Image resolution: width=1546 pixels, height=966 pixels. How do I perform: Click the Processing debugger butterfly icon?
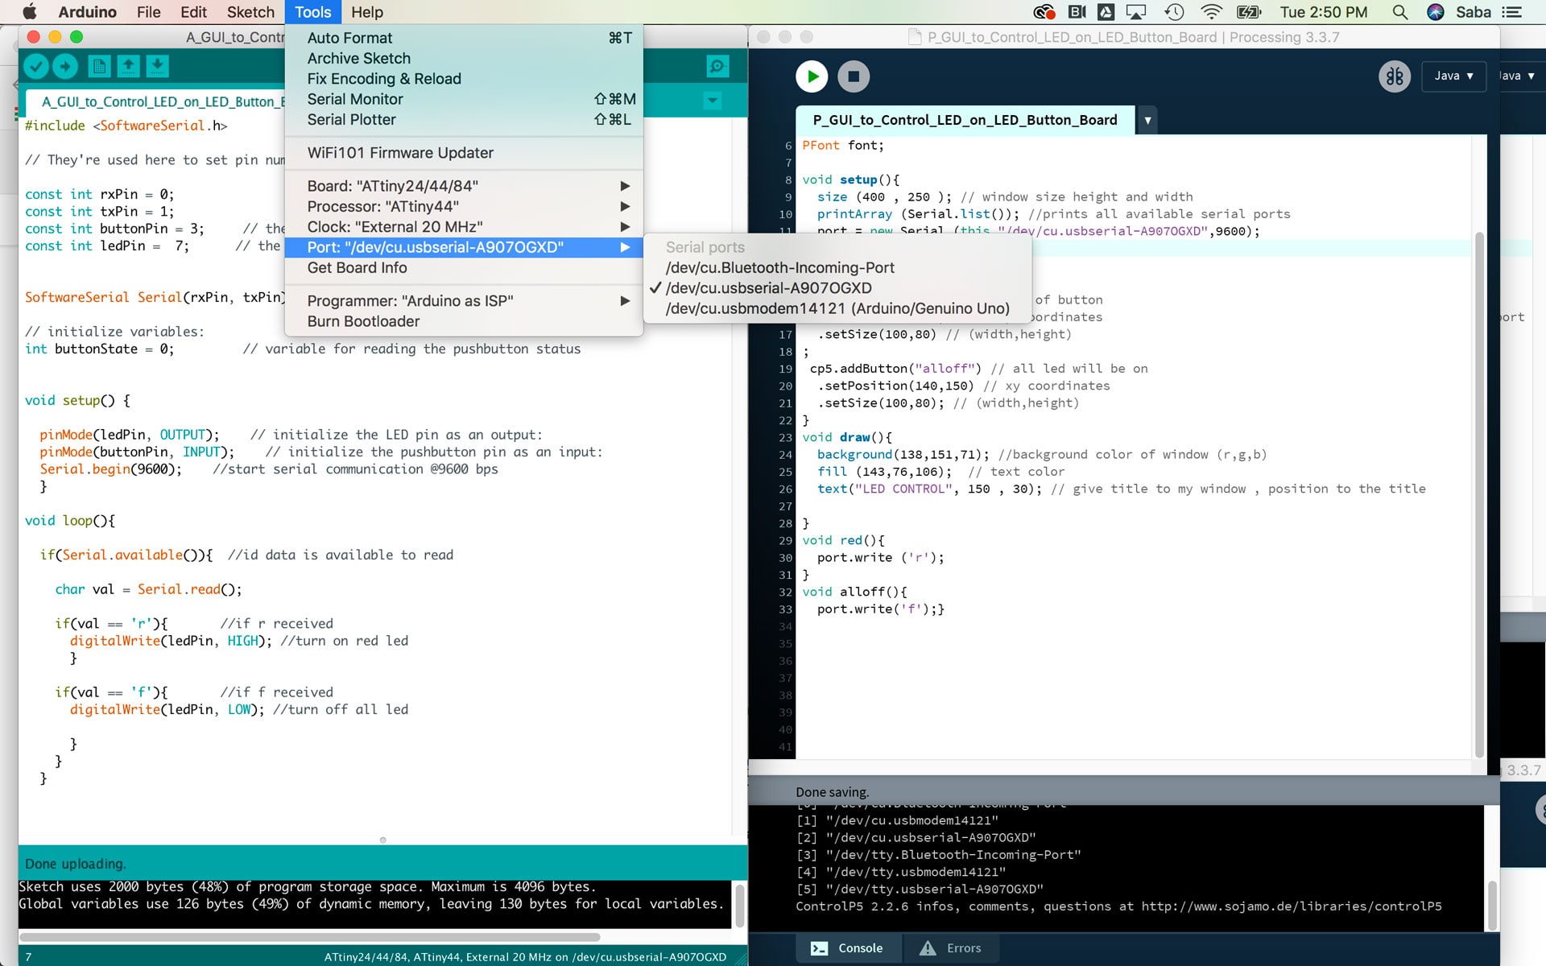1395,76
